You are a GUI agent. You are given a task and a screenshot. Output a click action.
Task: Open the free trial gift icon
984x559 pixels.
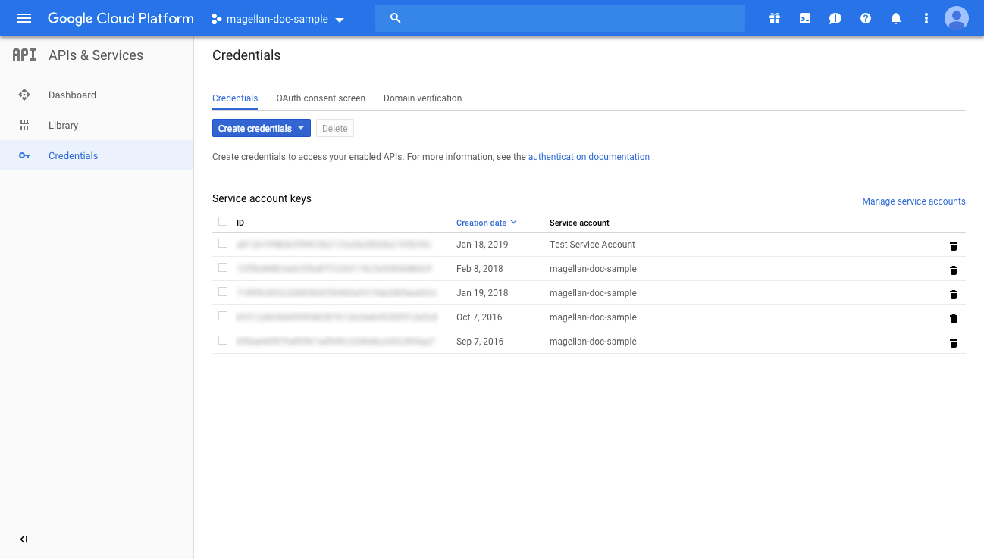[x=775, y=18]
